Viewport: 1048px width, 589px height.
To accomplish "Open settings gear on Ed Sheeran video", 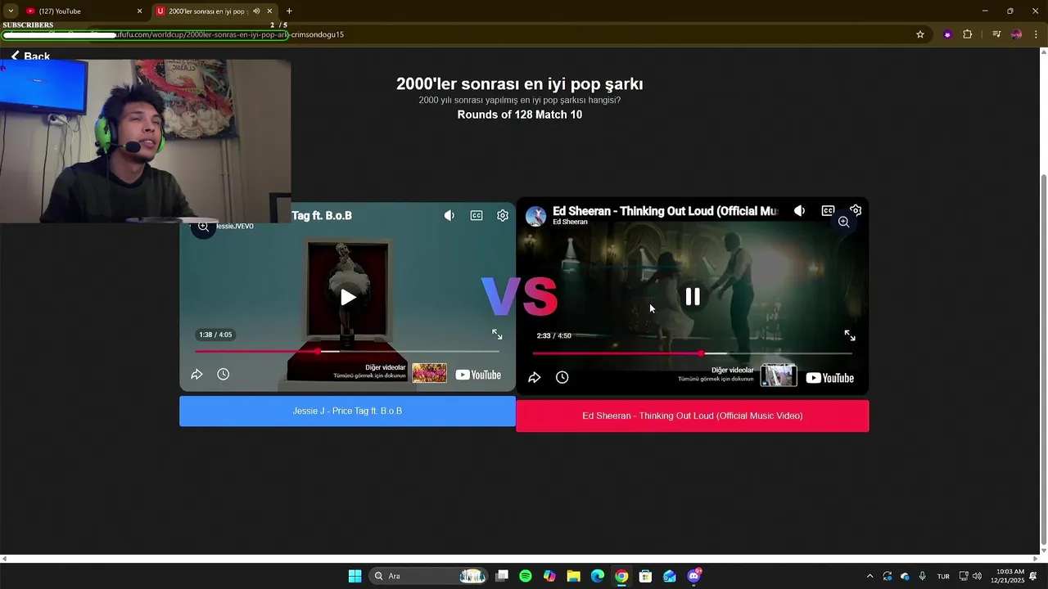I will (x=856, y=210).
